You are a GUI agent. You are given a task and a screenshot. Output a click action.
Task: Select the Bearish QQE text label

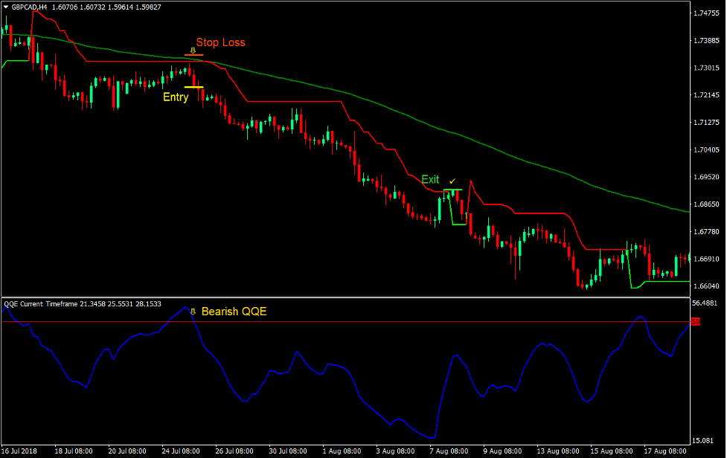(236, 312)
